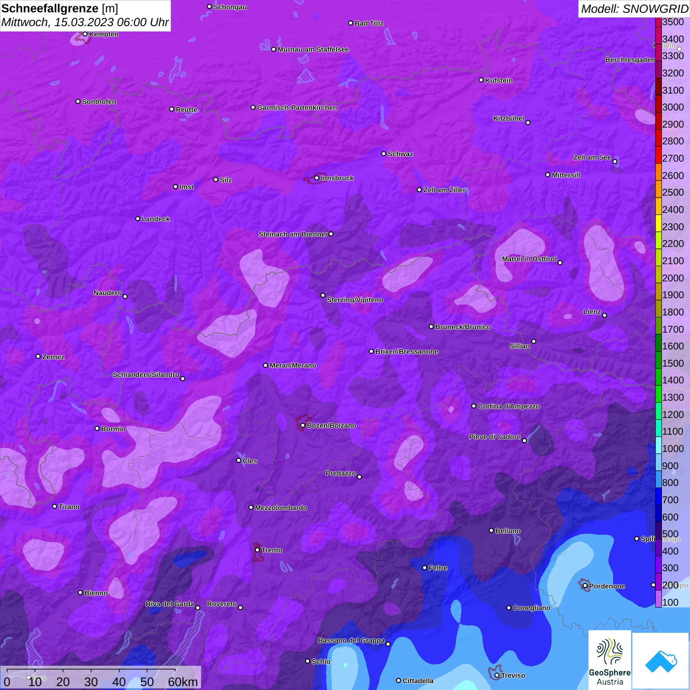Click the Mezzolombardo label
This screenshot has height=690, width=690.
(x=281, y=508)
